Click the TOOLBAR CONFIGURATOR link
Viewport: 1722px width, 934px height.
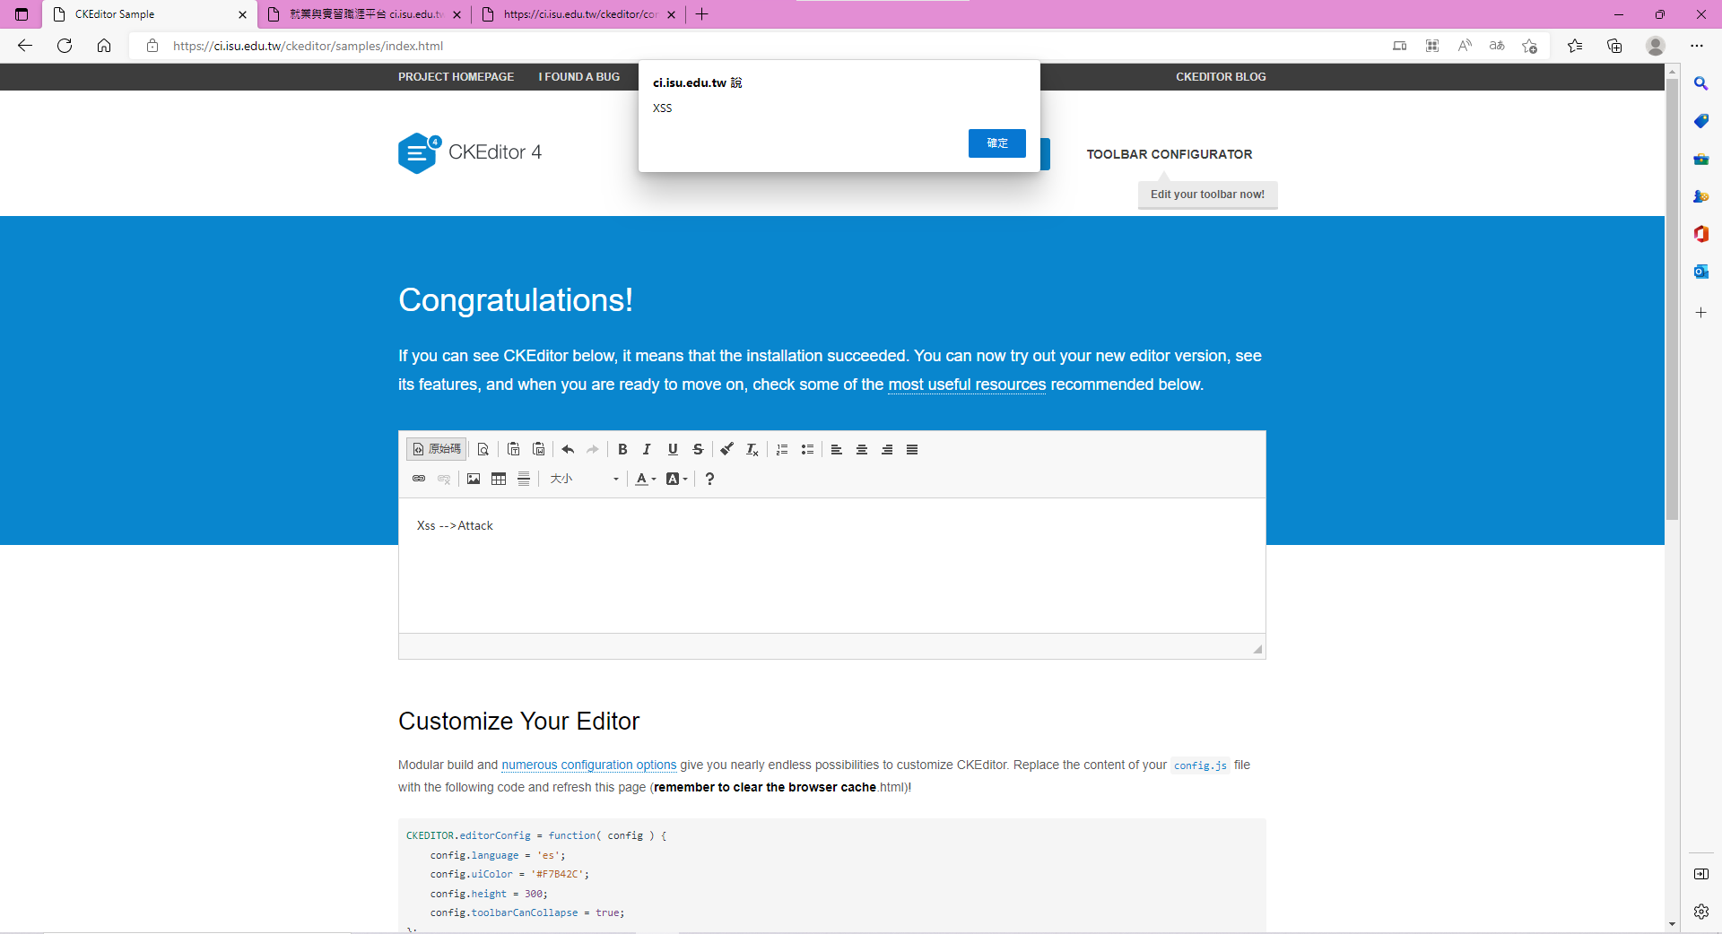1170,154
